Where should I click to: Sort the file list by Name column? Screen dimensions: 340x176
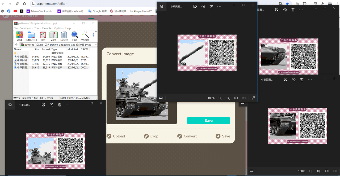pos(18,49)
